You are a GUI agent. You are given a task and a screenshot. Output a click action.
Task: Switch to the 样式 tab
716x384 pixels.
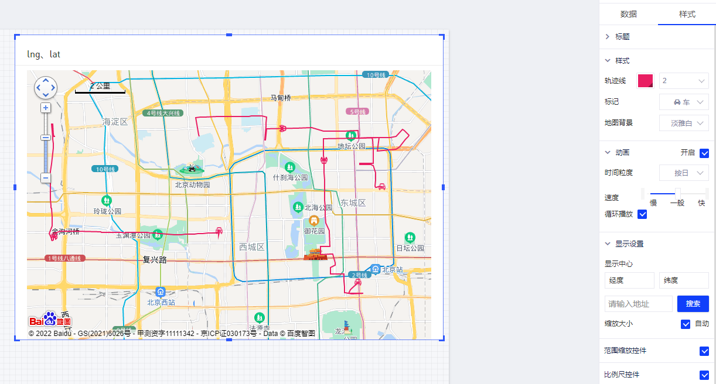tap(687, 14)
